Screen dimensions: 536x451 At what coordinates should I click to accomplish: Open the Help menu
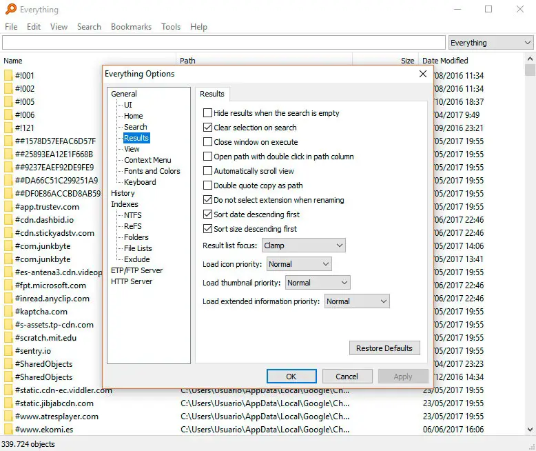click(198, 27)
